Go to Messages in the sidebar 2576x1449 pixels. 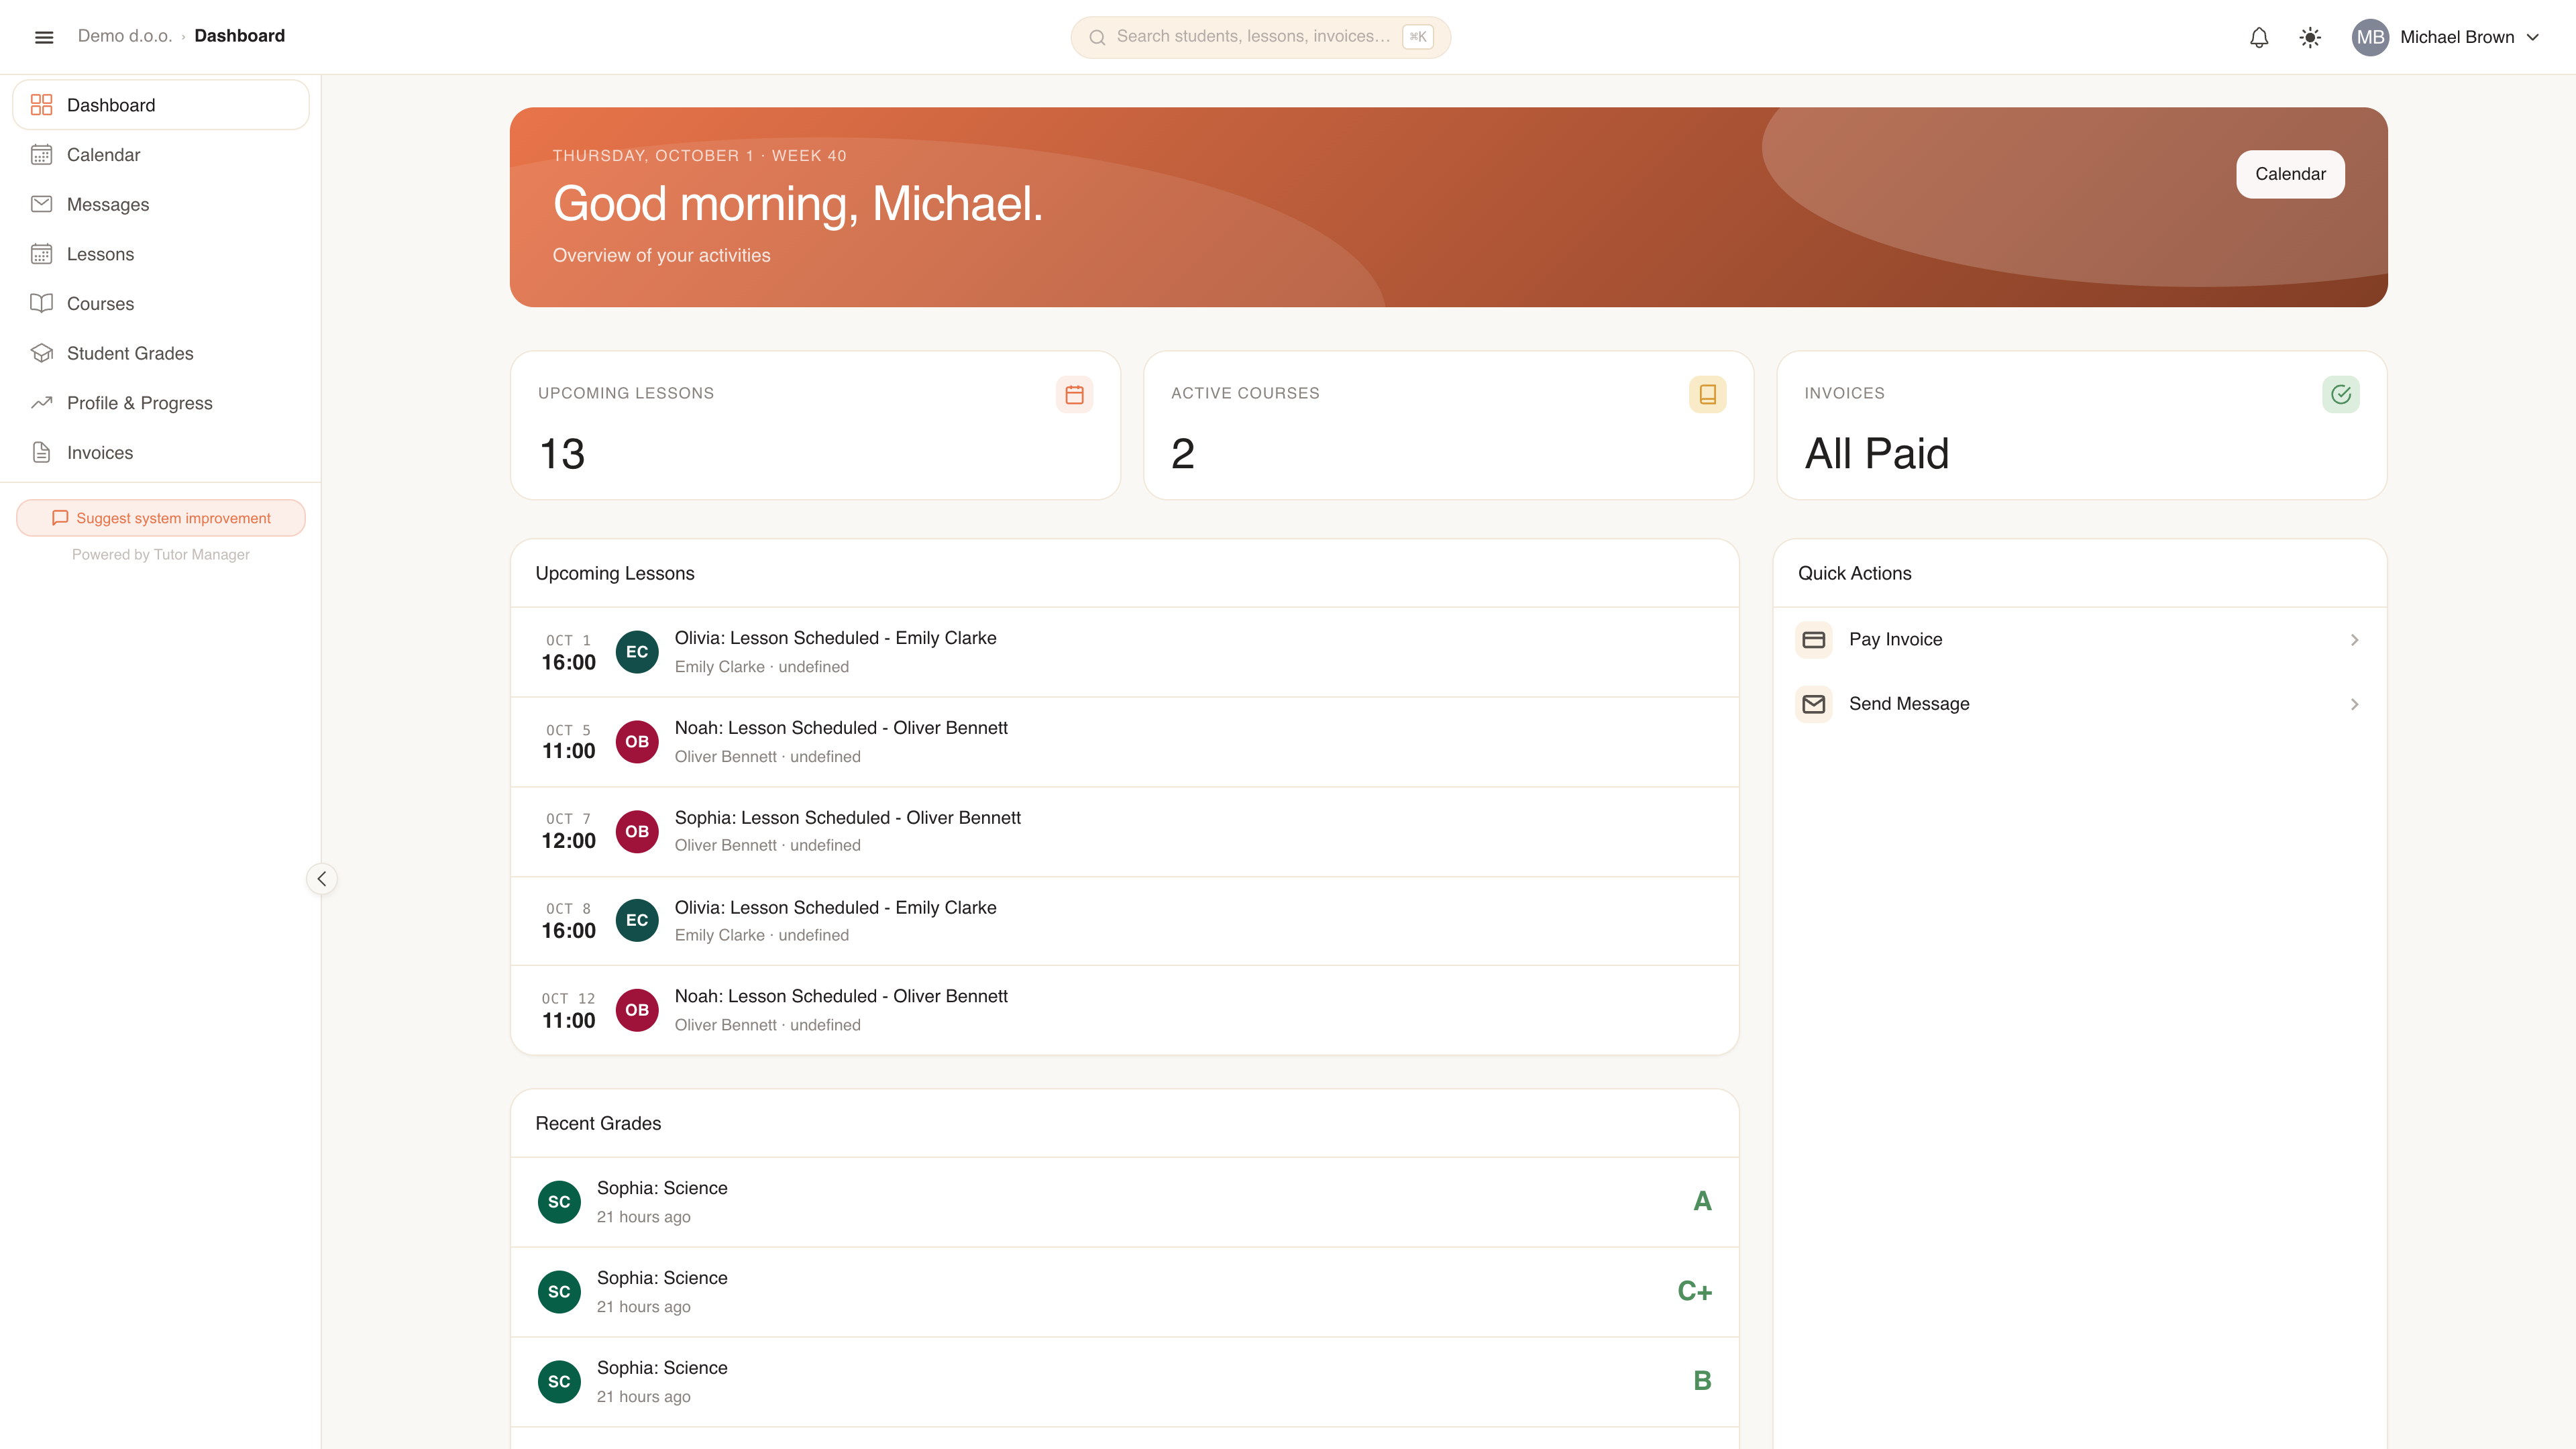pos(161,204)
